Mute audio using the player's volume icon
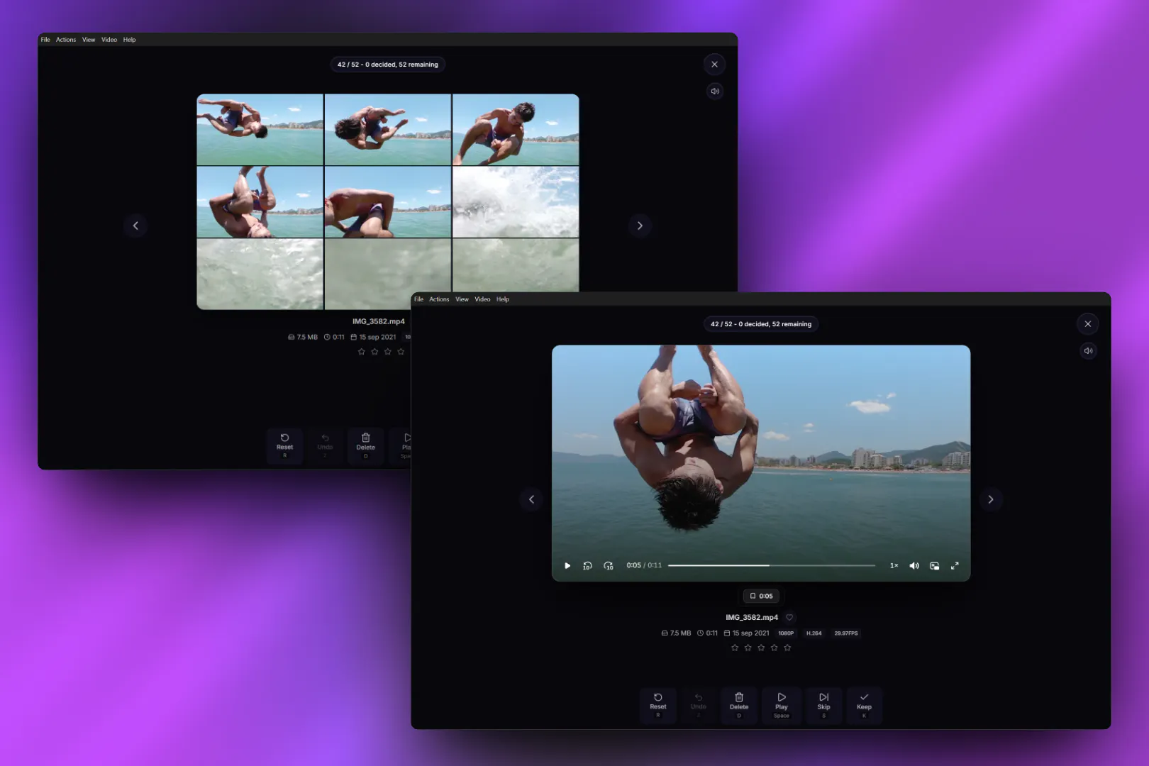This screenshot has height=766, width=1149. (914, 565)
